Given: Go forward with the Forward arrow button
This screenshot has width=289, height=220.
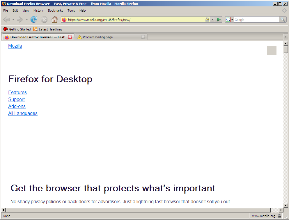Looking at the screenshot, I should click(20, 19).
